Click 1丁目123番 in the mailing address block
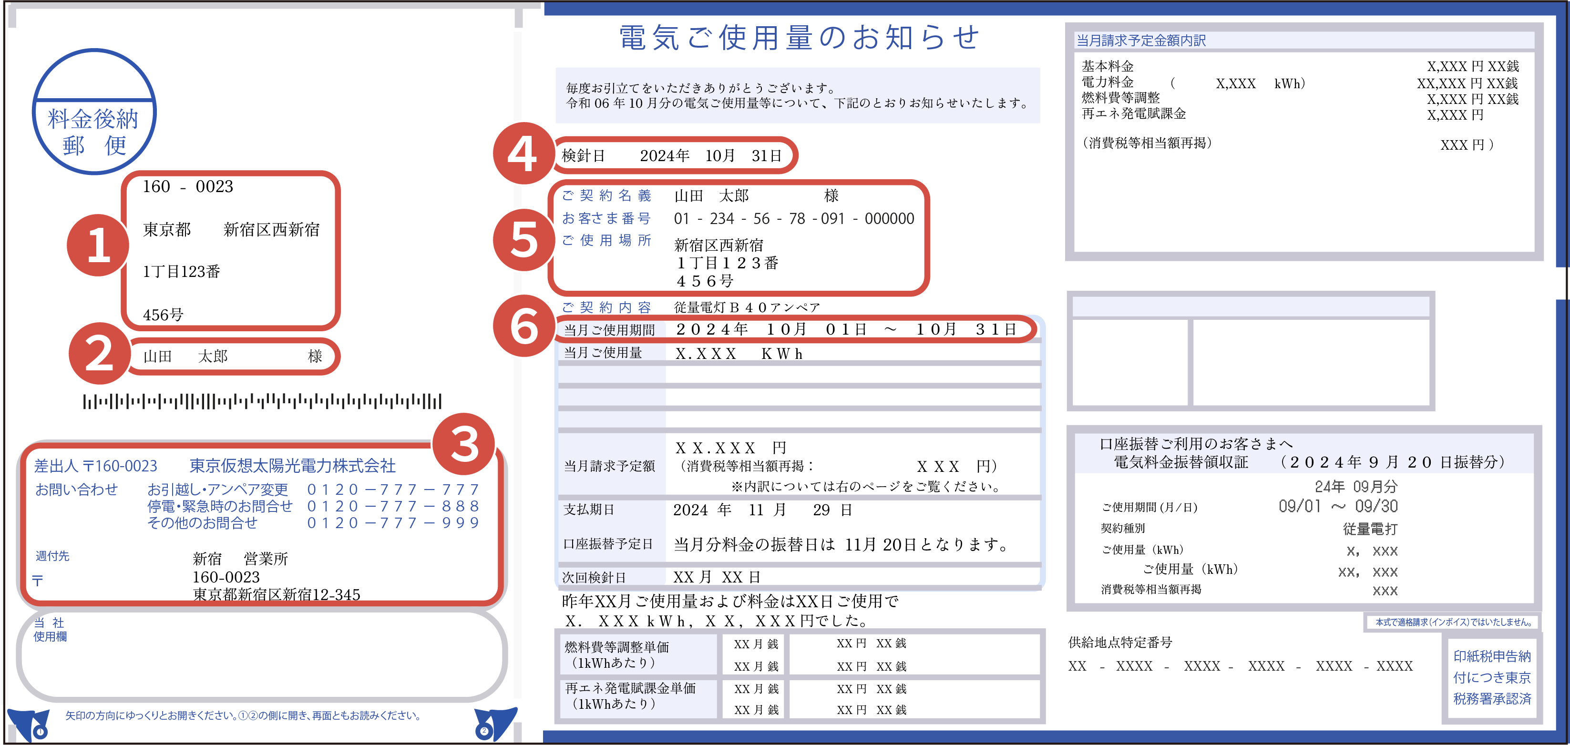1570x745 pixels. point(182,272)
